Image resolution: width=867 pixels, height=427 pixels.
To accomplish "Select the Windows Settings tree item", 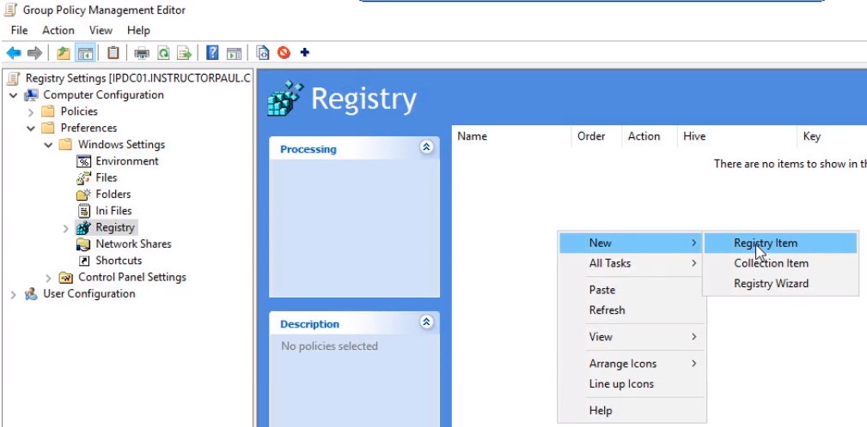I will pos(121,145).
